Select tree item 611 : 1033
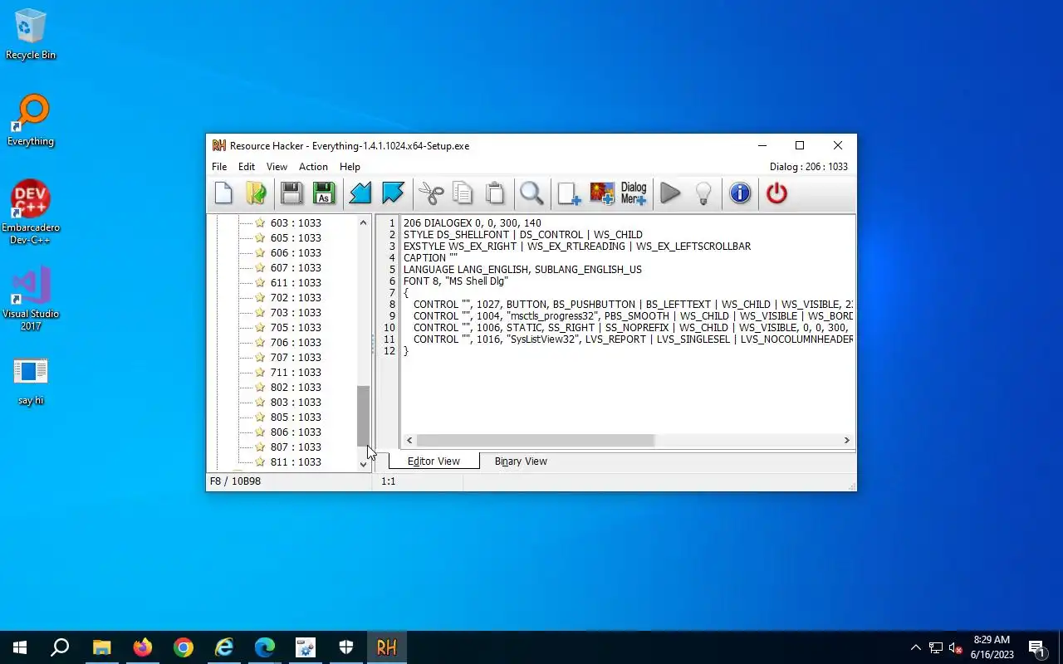This screenshot has width=1063, height=664. click(295, 282)
